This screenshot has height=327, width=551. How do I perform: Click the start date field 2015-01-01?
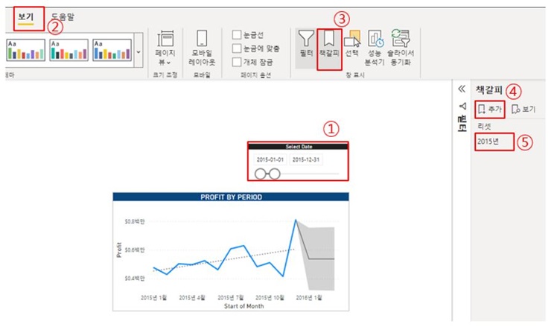pyautogui.click(x=270, y=159)
